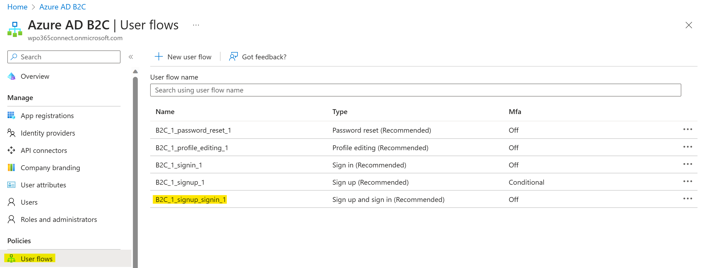Open the B2C_1_signup_1 user flow
This screenshot has width=708, height=268.
(x=180, y=182)
